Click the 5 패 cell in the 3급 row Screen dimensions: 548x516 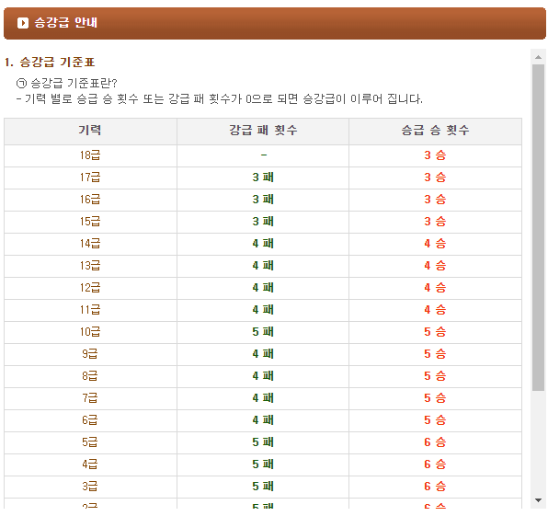point(263,486)
